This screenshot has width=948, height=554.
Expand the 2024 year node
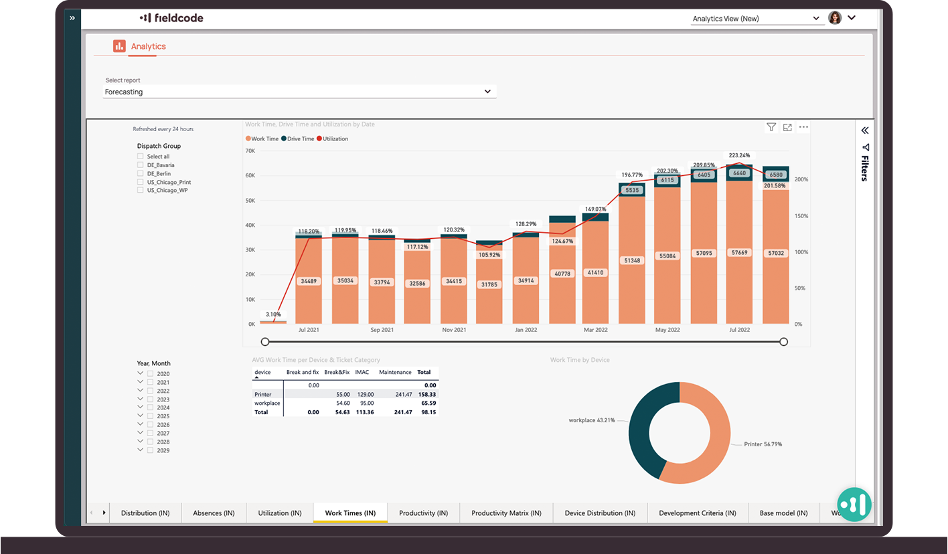point(141,407)
